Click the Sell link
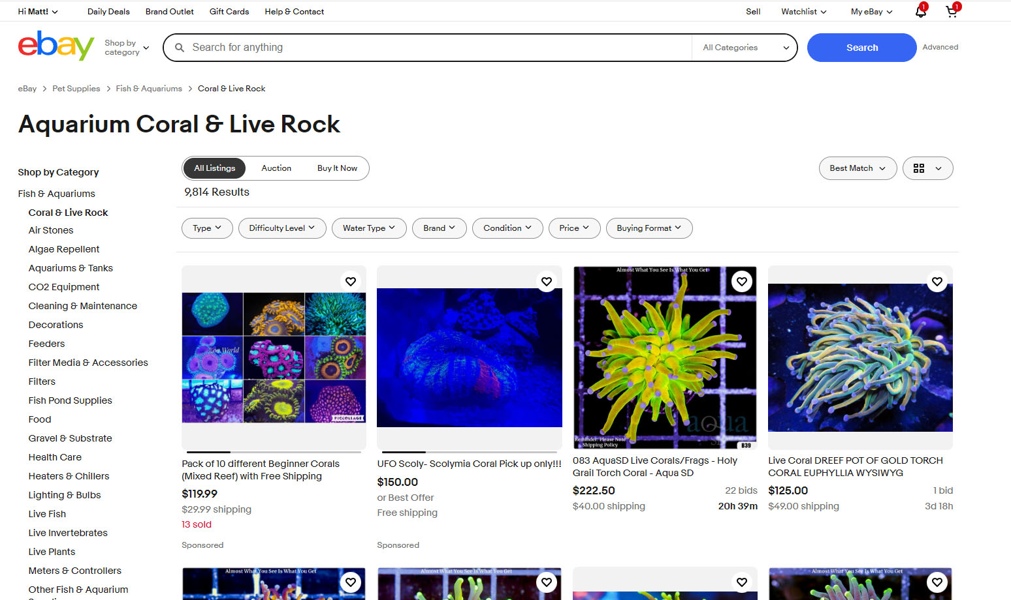Screen dimensions: 1011x600 (x=753, y=12)
